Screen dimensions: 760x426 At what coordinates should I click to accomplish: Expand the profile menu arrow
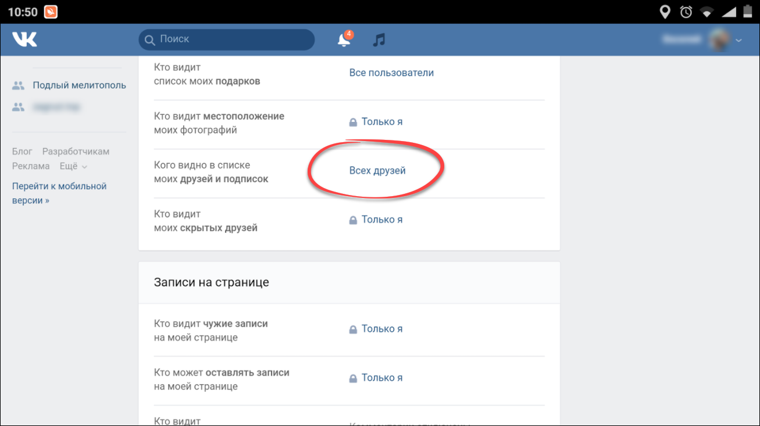click(739, 40)
